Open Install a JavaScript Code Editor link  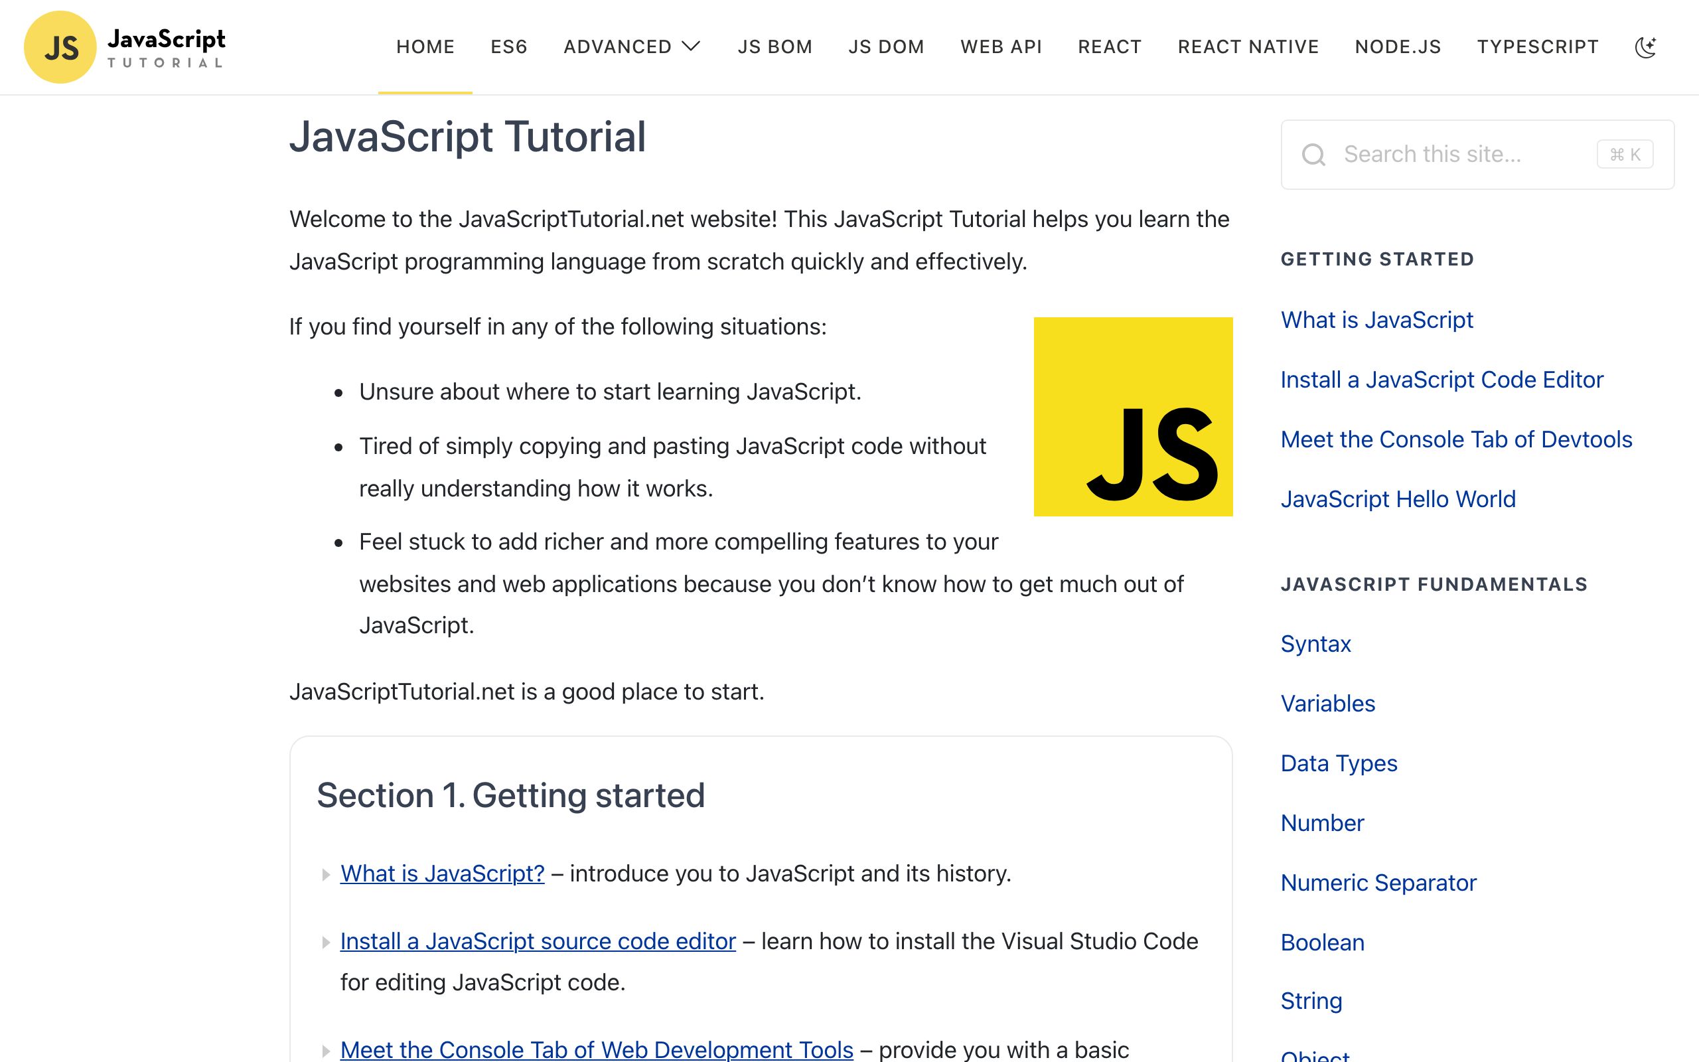point(1442,380)
